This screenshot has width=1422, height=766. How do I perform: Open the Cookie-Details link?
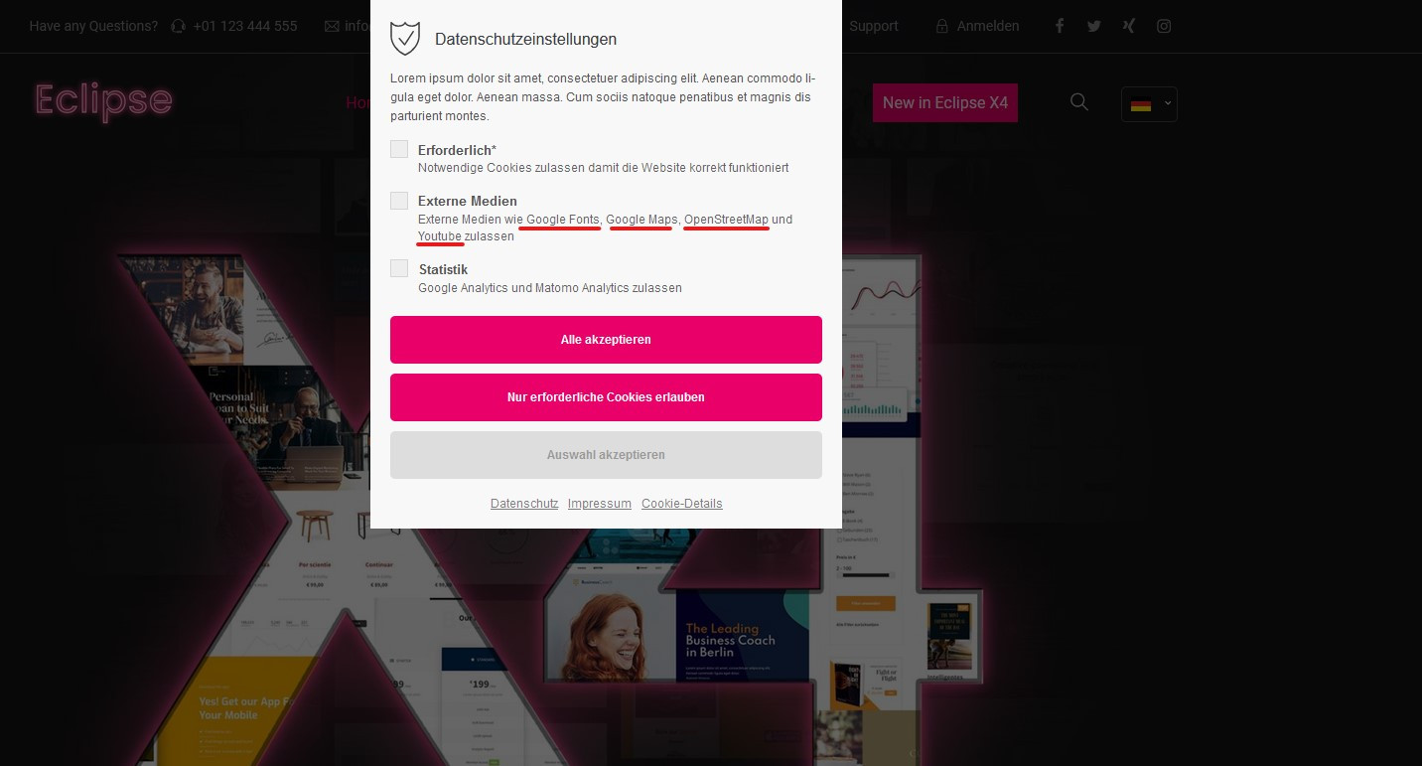682,504
